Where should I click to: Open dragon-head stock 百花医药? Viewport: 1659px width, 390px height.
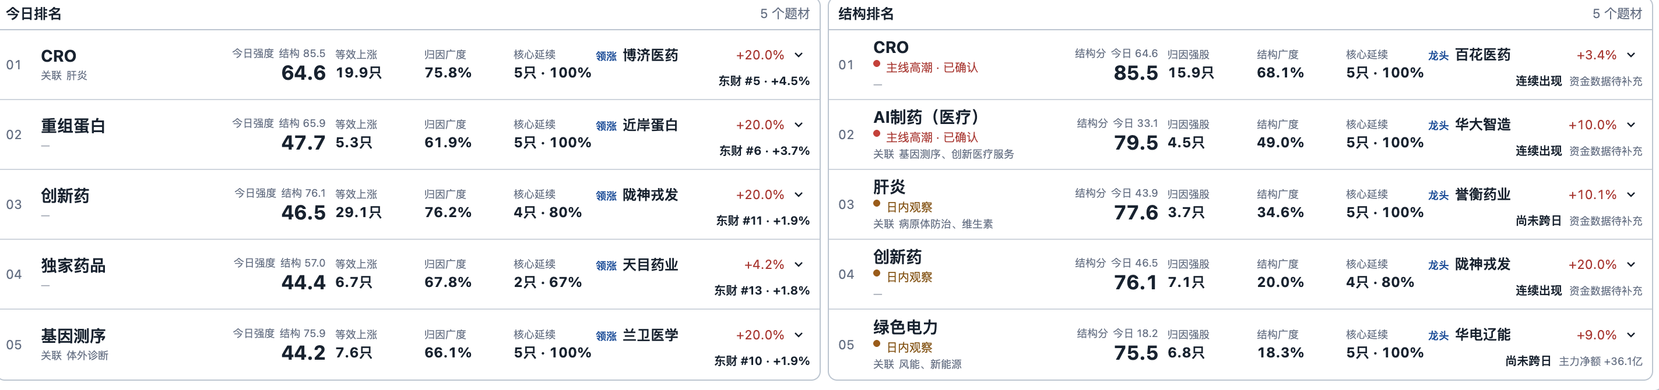coord(1483,55)
